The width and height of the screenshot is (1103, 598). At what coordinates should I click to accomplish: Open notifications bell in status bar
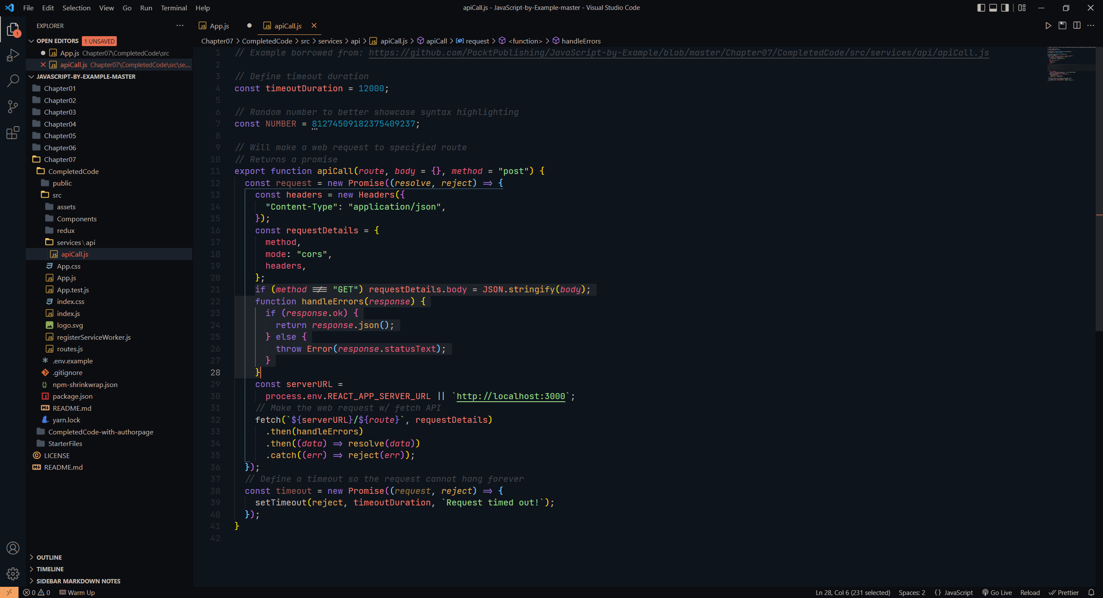tap(1091, 592)
